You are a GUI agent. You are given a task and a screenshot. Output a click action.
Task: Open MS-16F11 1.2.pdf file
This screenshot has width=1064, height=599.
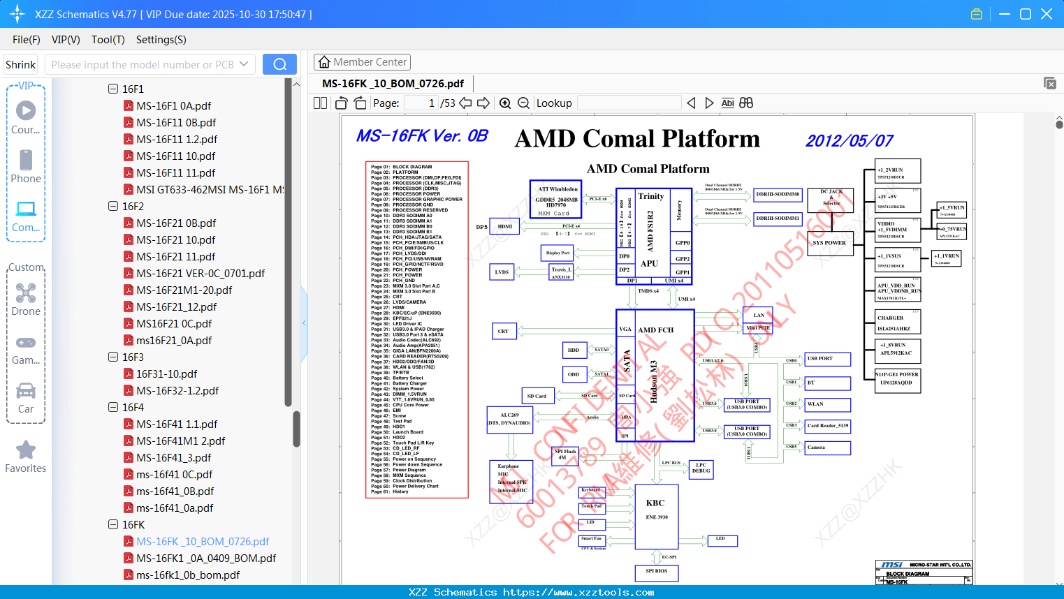pos(177,139)
